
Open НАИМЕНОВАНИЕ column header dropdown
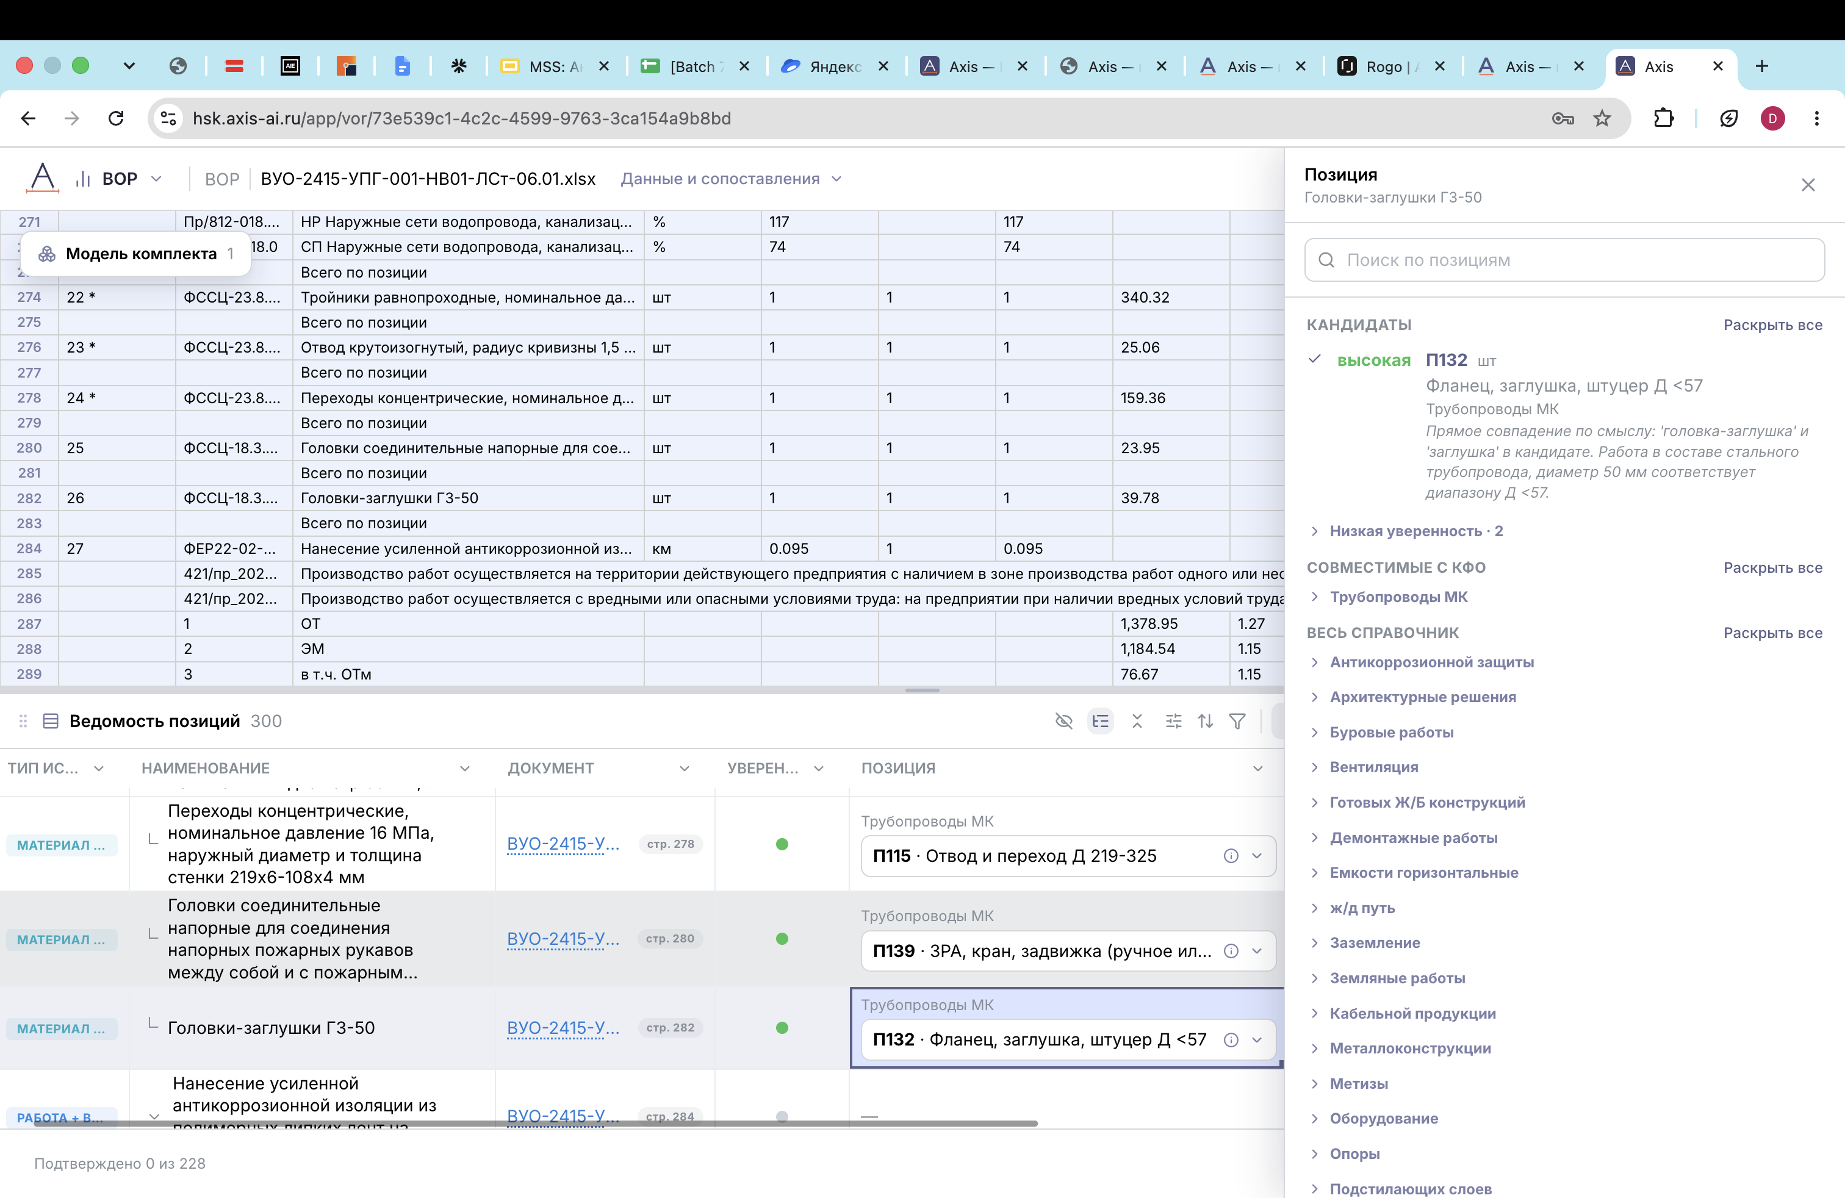click(465, 769)
